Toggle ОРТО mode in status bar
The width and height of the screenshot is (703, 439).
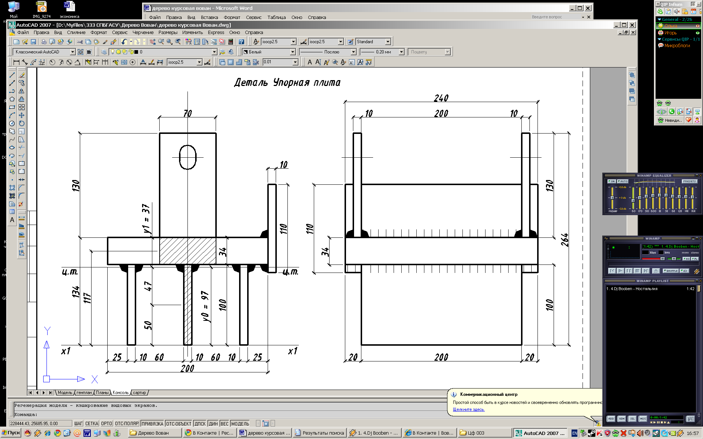click(107, 424)
